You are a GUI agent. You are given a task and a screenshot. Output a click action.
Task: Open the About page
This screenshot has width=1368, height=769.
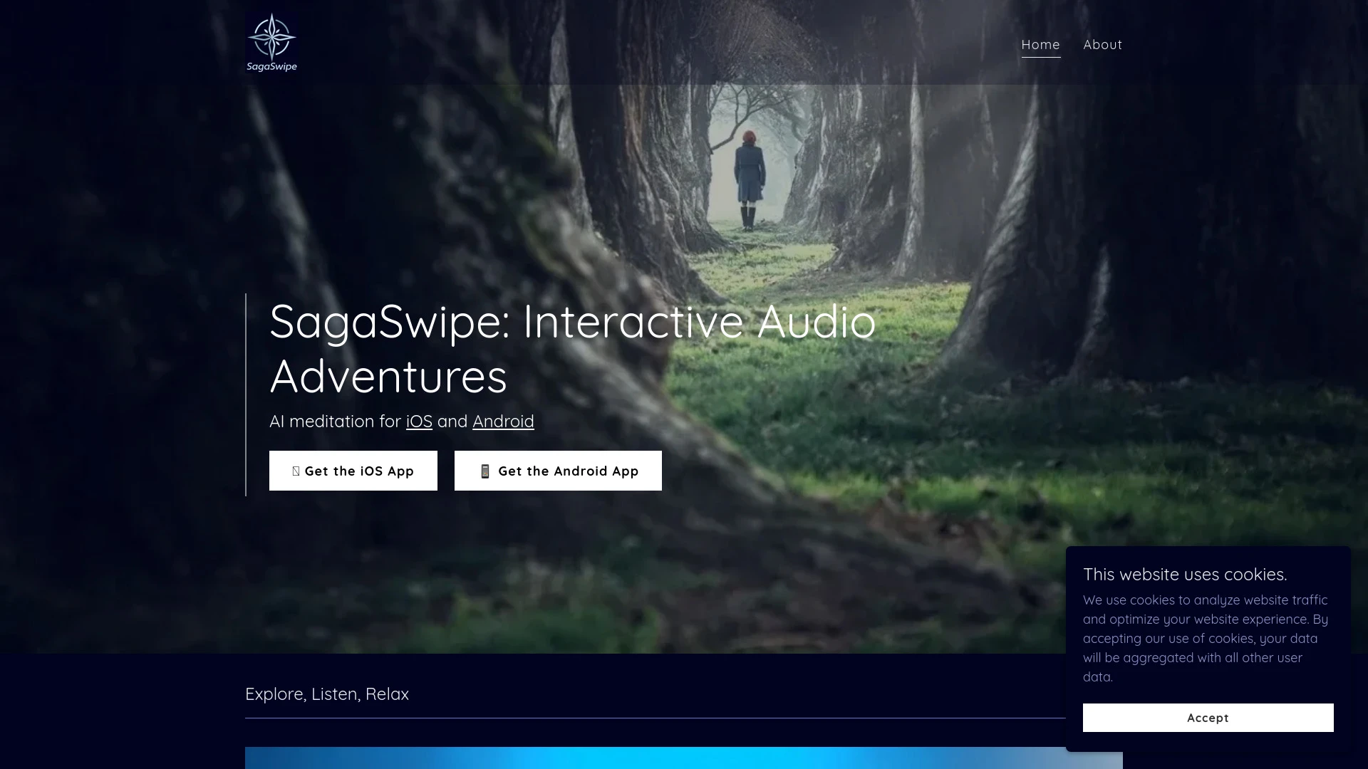(x=1102, y=44)
